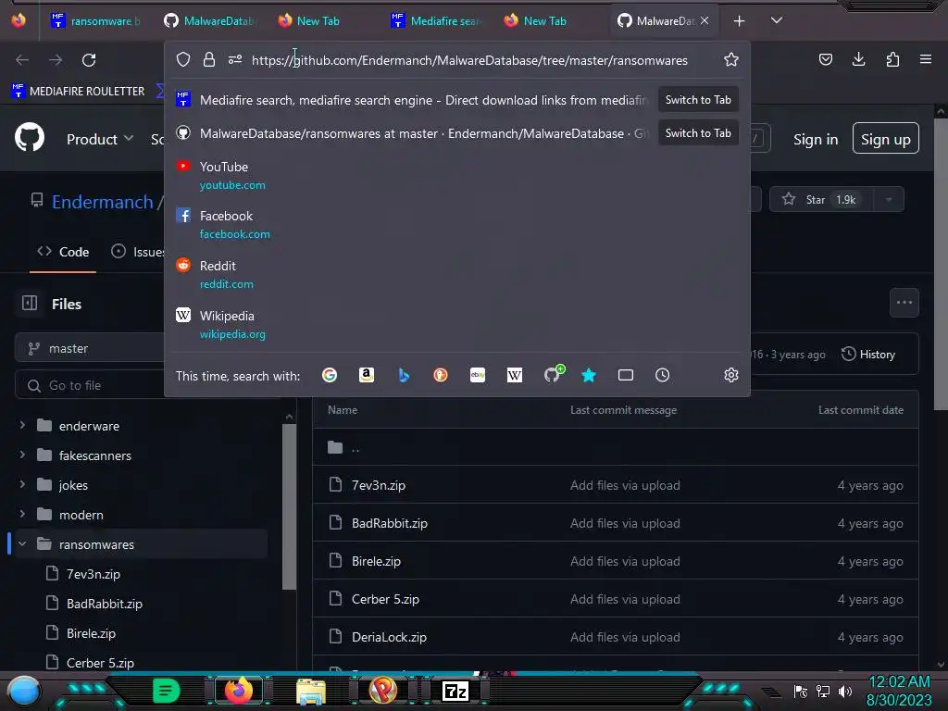Click the Sign up button
Image resolution: width=948 pixels, height=711 pixels.
coord(886,139)
